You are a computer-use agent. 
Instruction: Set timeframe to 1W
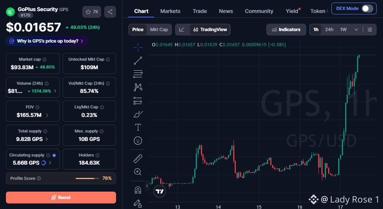point(343,30)
